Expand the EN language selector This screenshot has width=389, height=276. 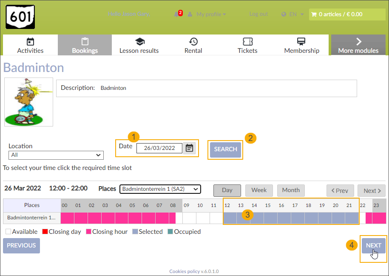pos(293,14)
